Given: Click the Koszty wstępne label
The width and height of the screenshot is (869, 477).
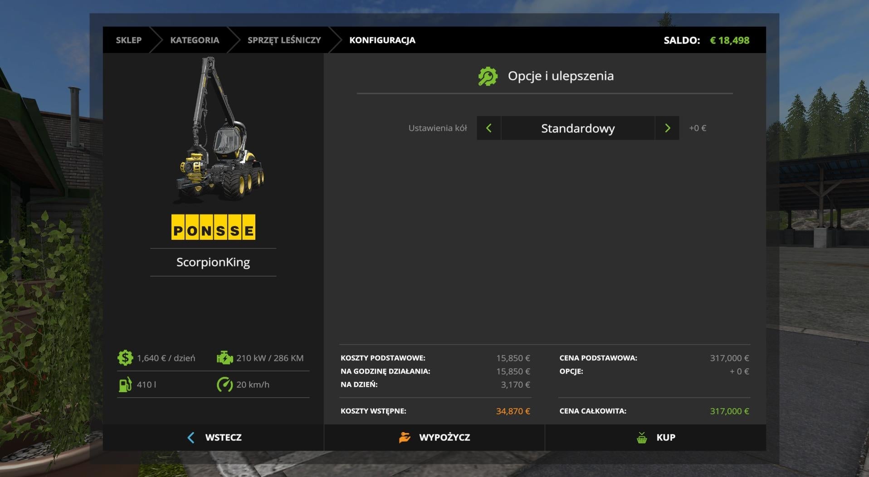Looking at the screenshot, I should [x=373, y=411].
